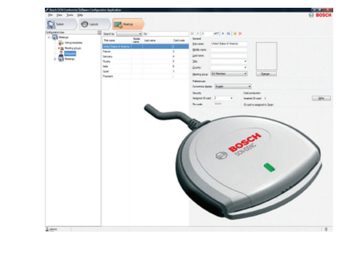
Task: Expand the lower Meetings tree node
Action: (x=55, y=59)
